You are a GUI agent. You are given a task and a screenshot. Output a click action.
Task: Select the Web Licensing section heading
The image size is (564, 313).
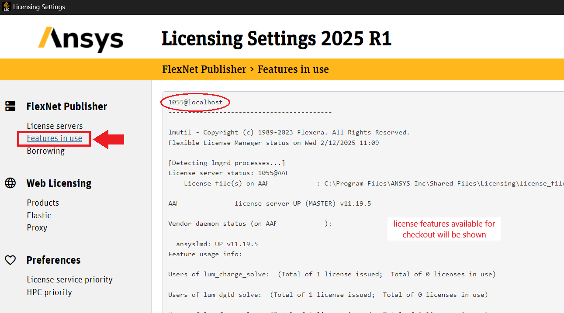(x=59, y=183)
